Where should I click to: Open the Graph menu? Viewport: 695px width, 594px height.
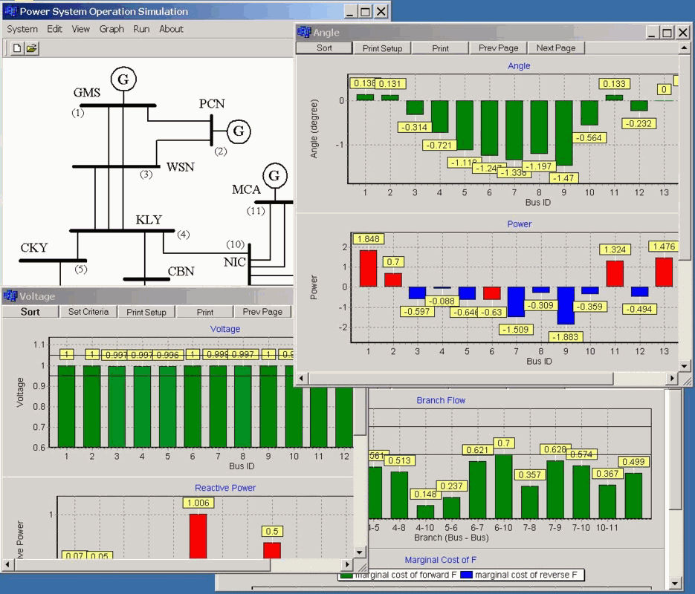pyautogui.click(x=111, y=29)
